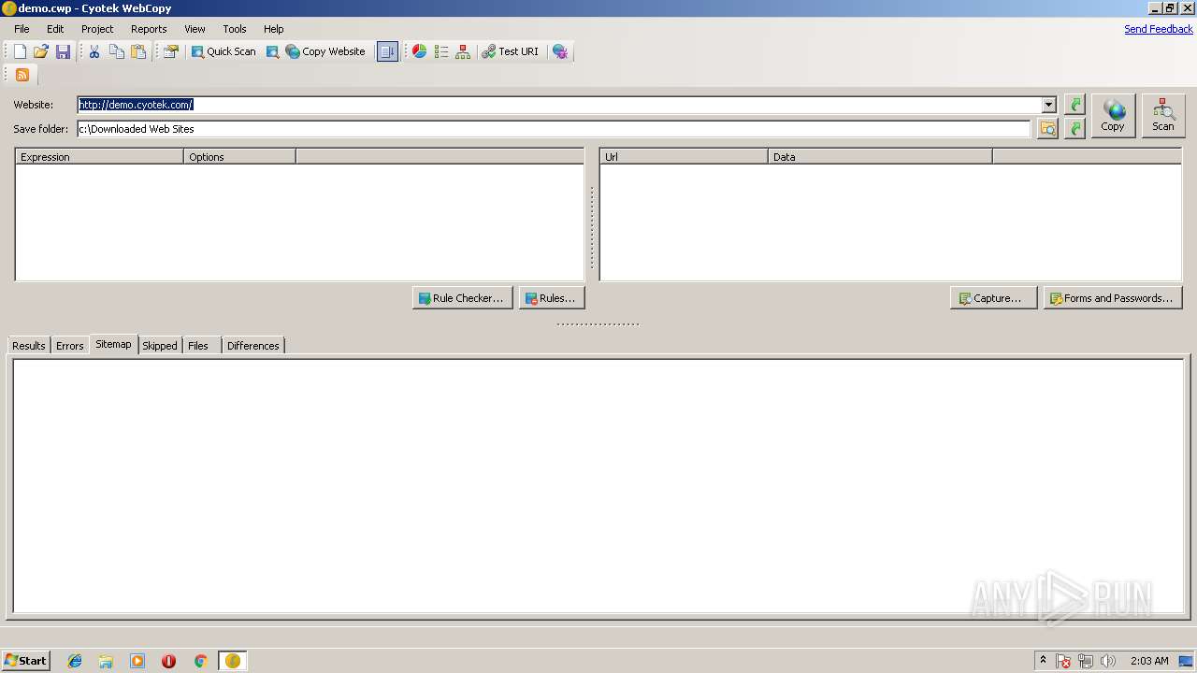Open the Edit menu
Screen dimensions: 1197x673
[55, 29]
